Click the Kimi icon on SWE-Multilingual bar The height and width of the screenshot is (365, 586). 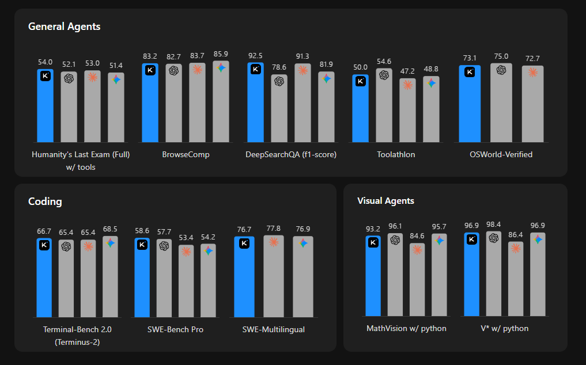(244, 244)
